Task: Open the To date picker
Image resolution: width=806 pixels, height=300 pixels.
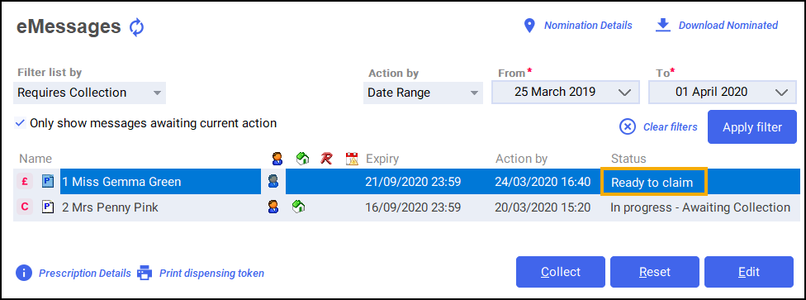Action: click(723, 92)
